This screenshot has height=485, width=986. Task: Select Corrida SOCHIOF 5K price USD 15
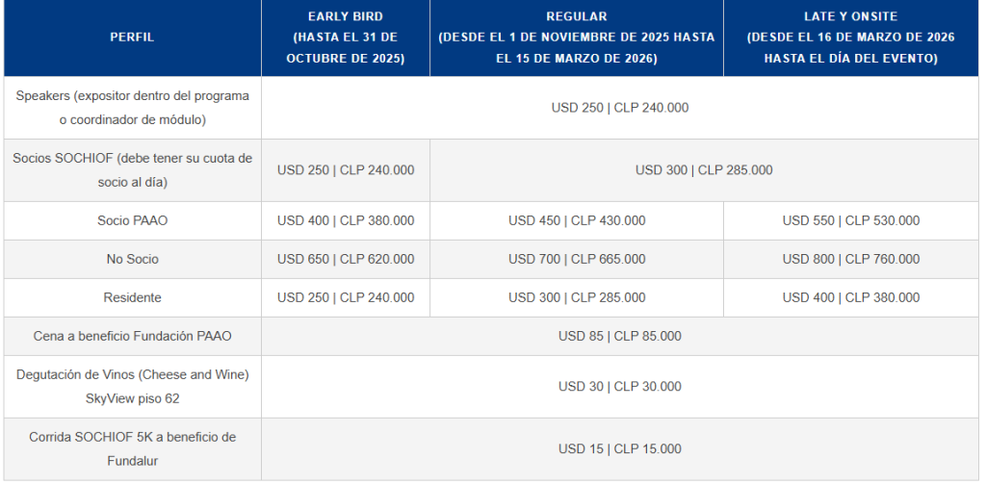tap(620, 448)
